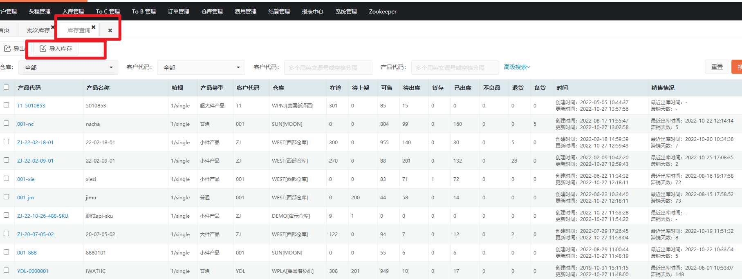The image size is (742, 279).
Task: Open product link ZJ-22-10-26-488-SKU
Action: point(43,216)
